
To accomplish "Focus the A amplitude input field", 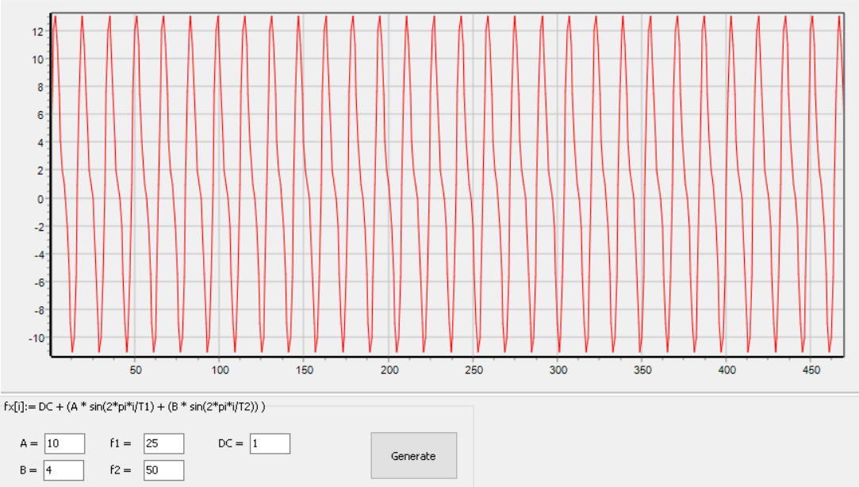I will coord(64,444).
